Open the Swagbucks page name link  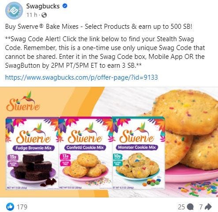(x=43, y=6)
